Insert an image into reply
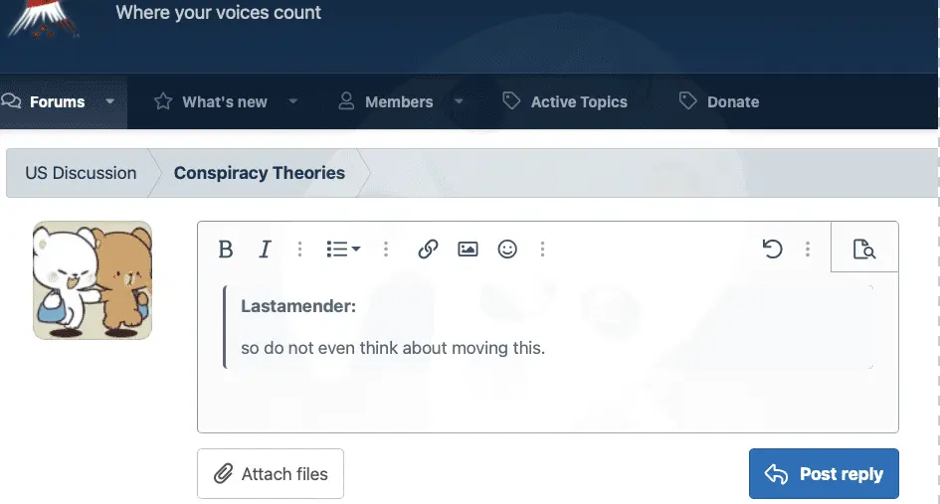 (468, 250)
